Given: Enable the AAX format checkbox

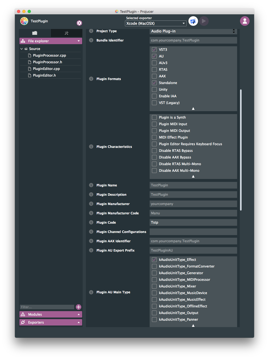Looking at the screenshot, I should (x=154, y=76).
